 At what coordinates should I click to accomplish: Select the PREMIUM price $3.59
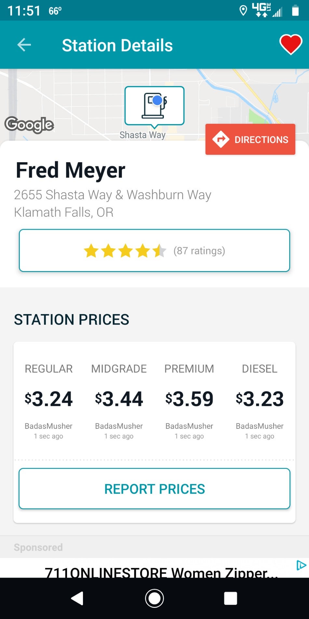coord(189,399)
